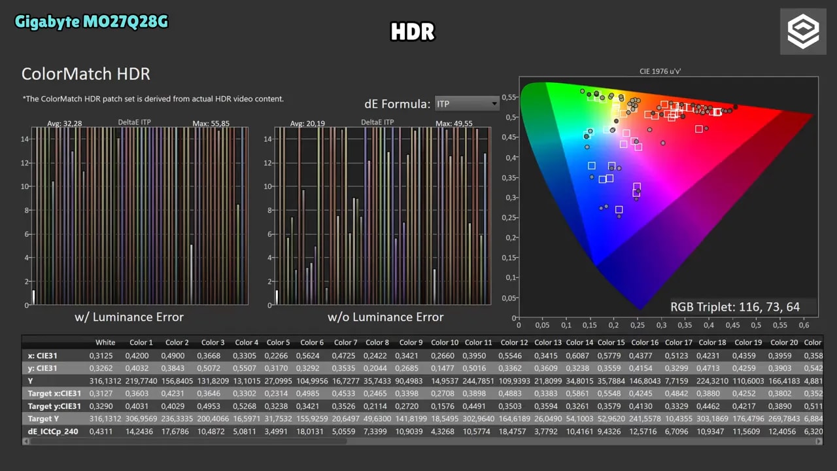Select the Color 3 column header
This screenshot has height=471, width=837.
213,342
